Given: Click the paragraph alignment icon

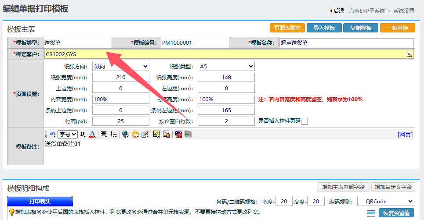Looking at the screenshot, I should pyautogui.click(x=104, y=134).
